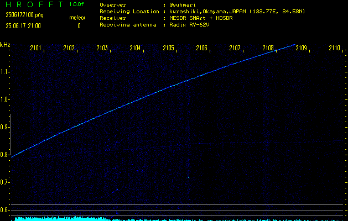Viewport: 348px width, 221px height.
Task: Click the Receiver label
Action: coord(113,18)
